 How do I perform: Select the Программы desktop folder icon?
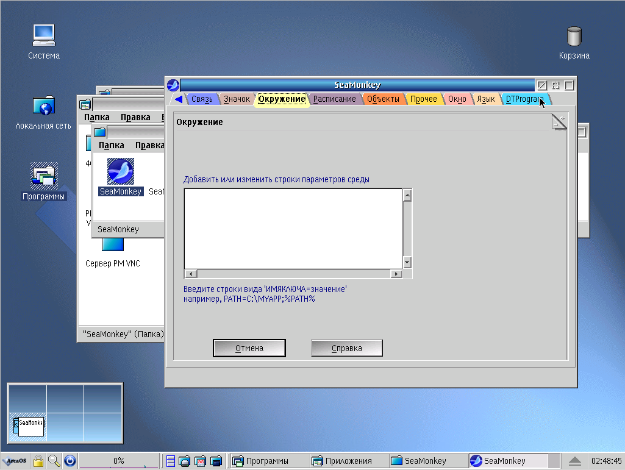(44, 176)
